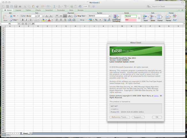Decrease indent in Alignment group

click(x=70, y=20)
